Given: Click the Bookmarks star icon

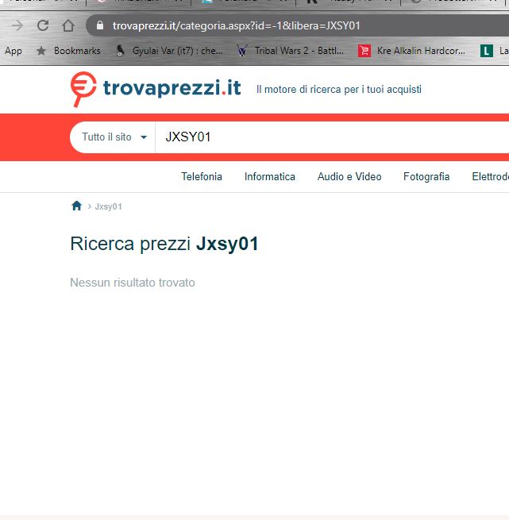Looking at the screenshot, I should [41, 51].
